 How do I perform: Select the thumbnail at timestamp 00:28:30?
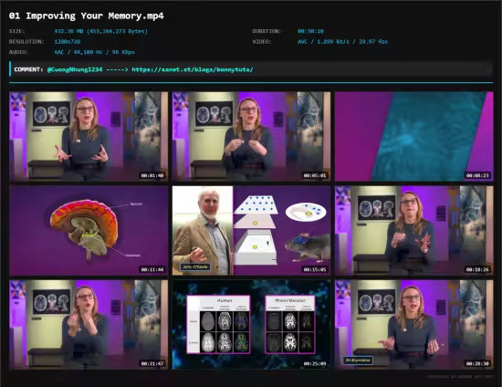point(414,325)
